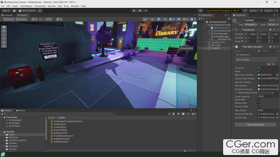Disable The Wall script checkbox

point(240,47)
